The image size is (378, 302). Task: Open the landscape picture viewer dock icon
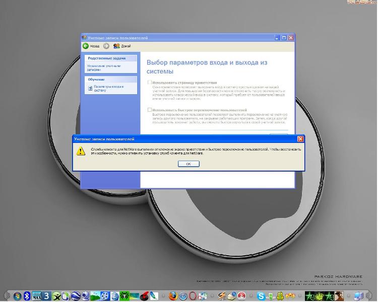coord(95,296)
